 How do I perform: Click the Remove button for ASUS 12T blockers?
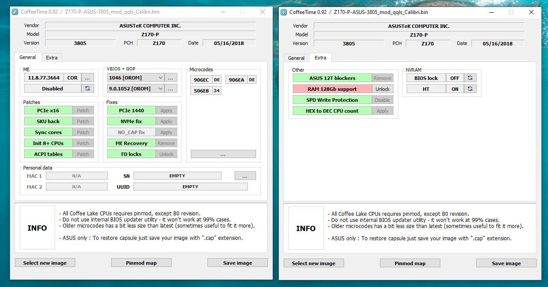[x=383, y=78]
